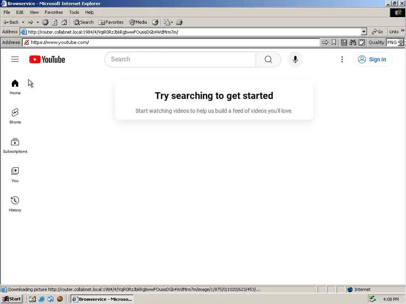Viewport: 406px width, 304px height.
Task: Open the IE Media toolbar button
Action: pyautogui.click(x=138, y=22)
